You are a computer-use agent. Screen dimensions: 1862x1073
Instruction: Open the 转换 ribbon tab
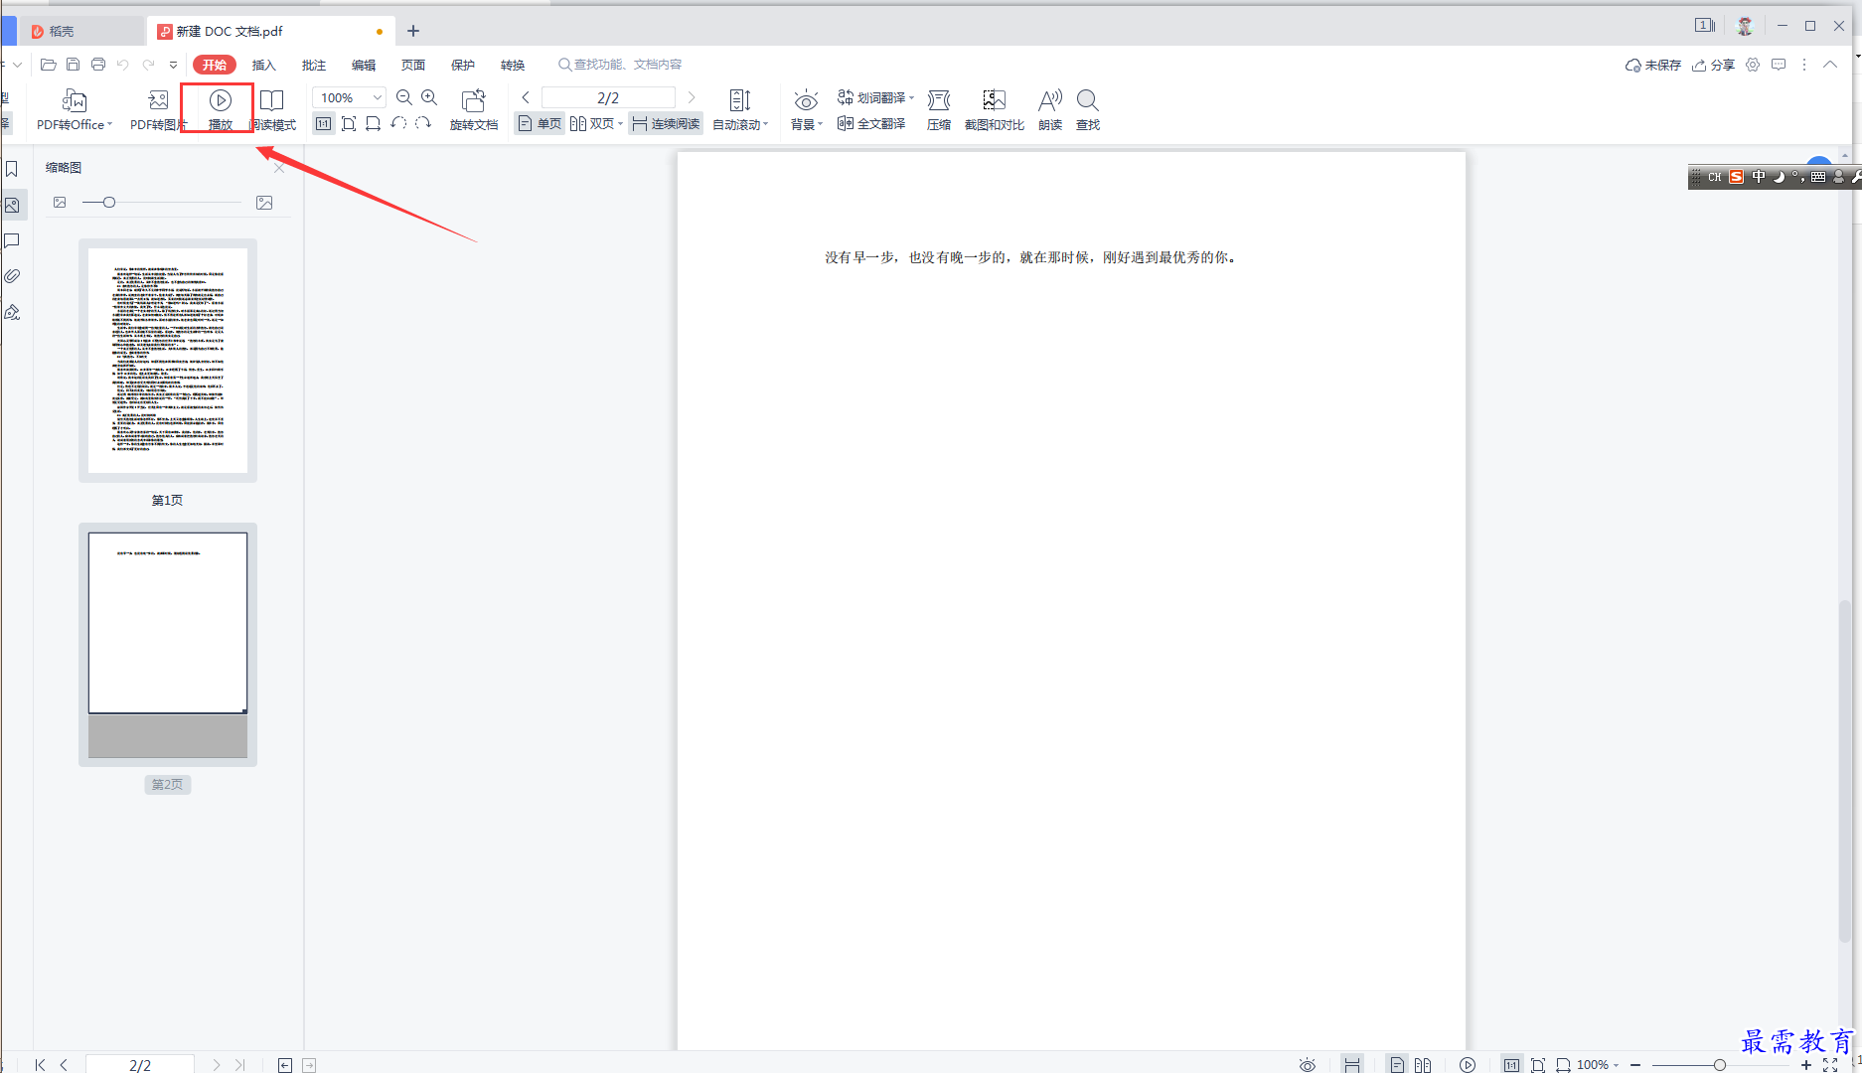pyautogui.click(x=513, y=65)
